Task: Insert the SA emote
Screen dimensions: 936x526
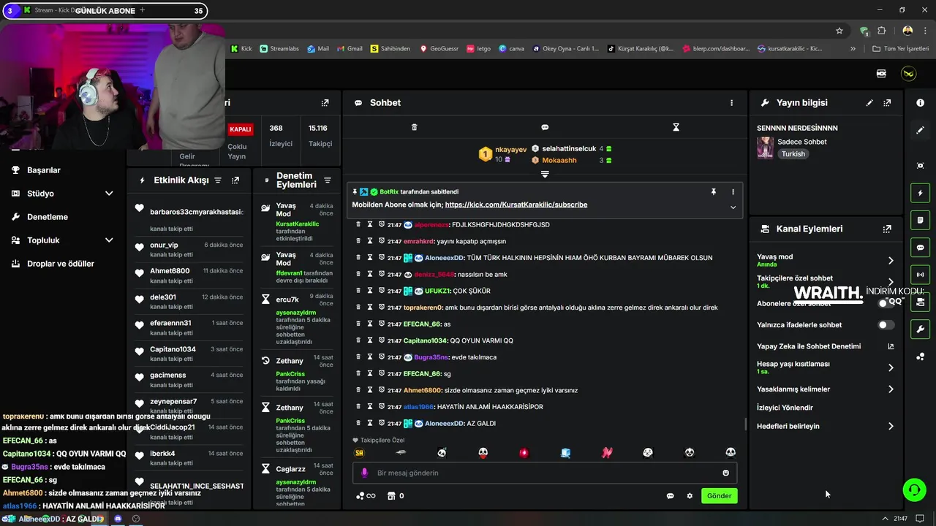Action: click(x=359, y=453)
